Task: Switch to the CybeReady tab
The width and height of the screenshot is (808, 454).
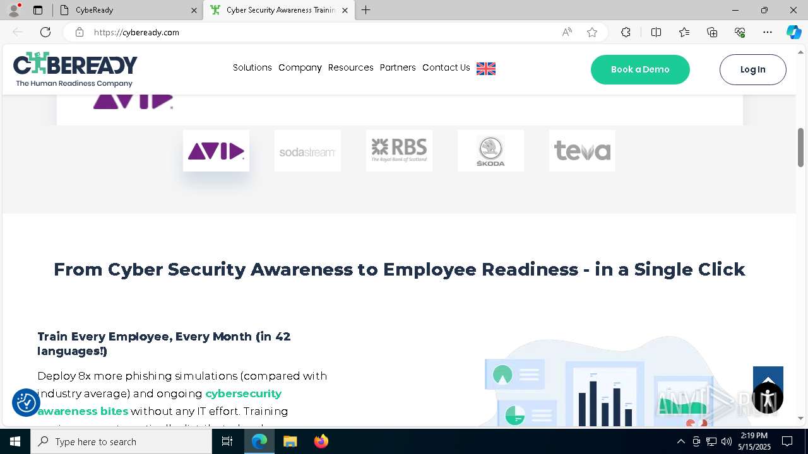Action: [128, 10]
